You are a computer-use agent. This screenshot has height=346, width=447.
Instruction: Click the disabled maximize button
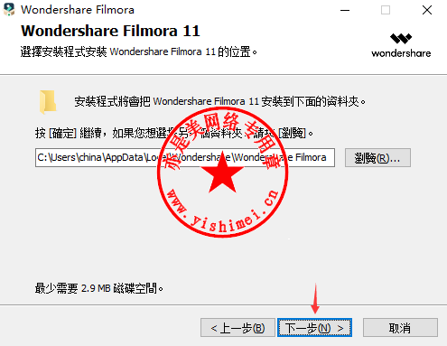(x=386, y=10)
